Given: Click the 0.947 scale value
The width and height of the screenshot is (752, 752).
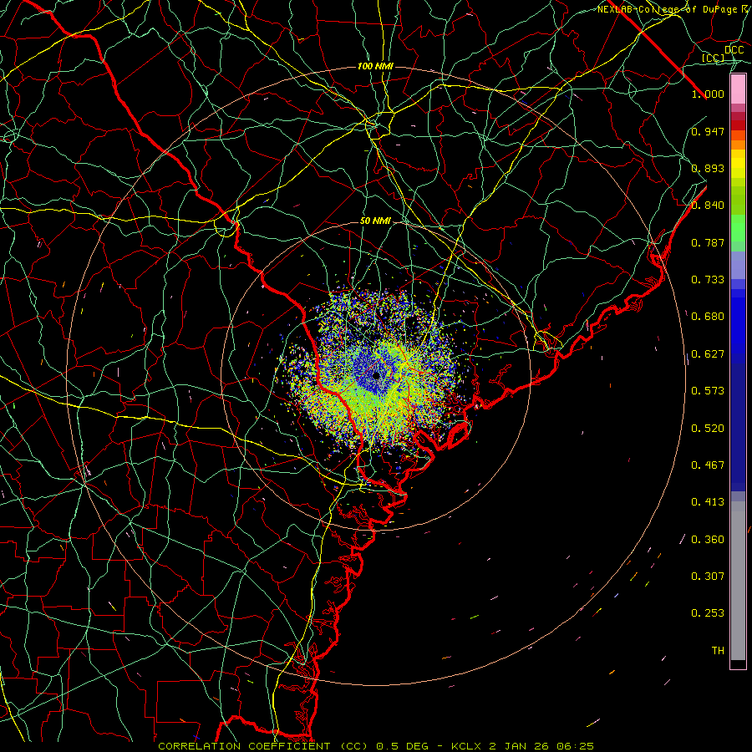Looking at the screenshot, I should click(708, 131).
